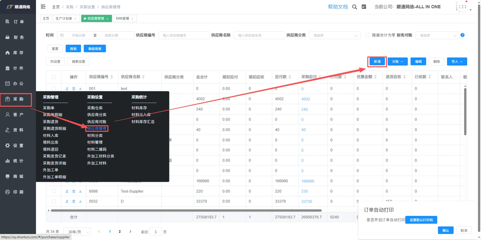This screenshot has height=240, width=481.
Task: Click the sidebar collapse hamburger icon
Action: pyautogui.click(x=43, y=7)
